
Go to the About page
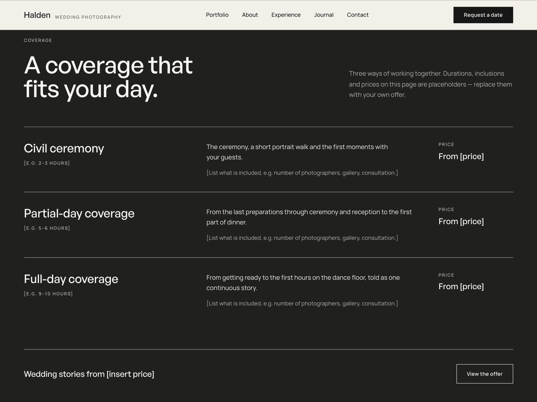click(x=250, y=15)
